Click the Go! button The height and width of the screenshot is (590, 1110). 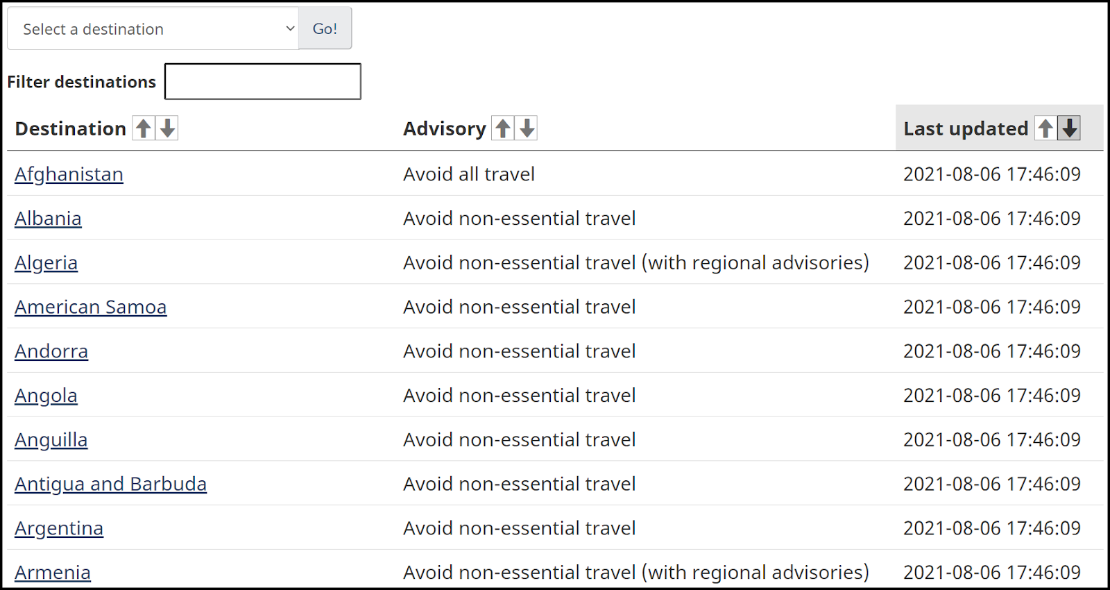(325, 29)
